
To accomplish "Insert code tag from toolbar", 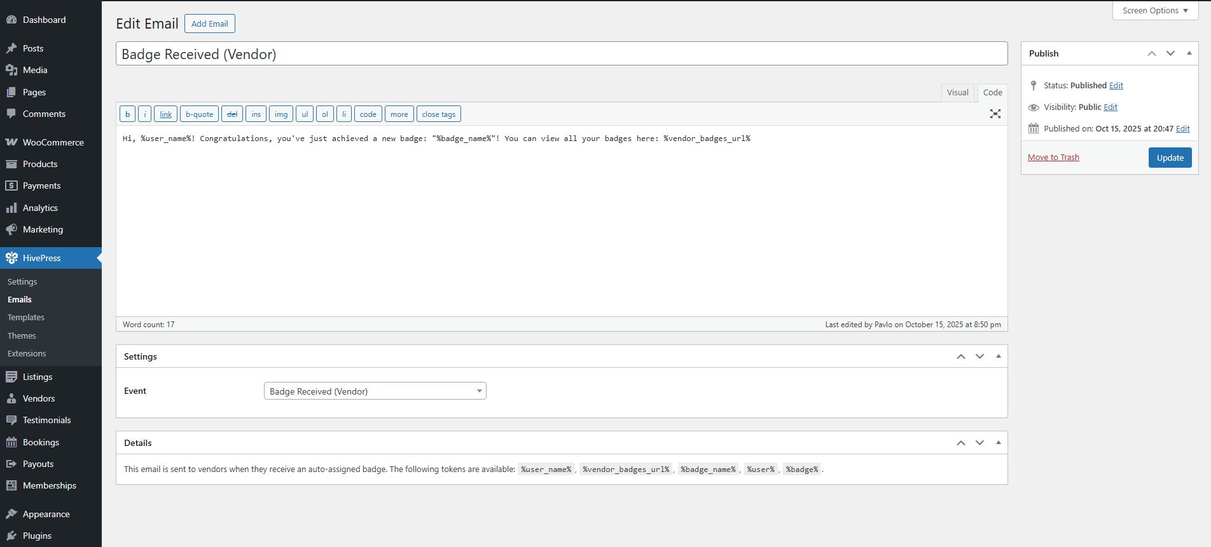I will 368,114.
